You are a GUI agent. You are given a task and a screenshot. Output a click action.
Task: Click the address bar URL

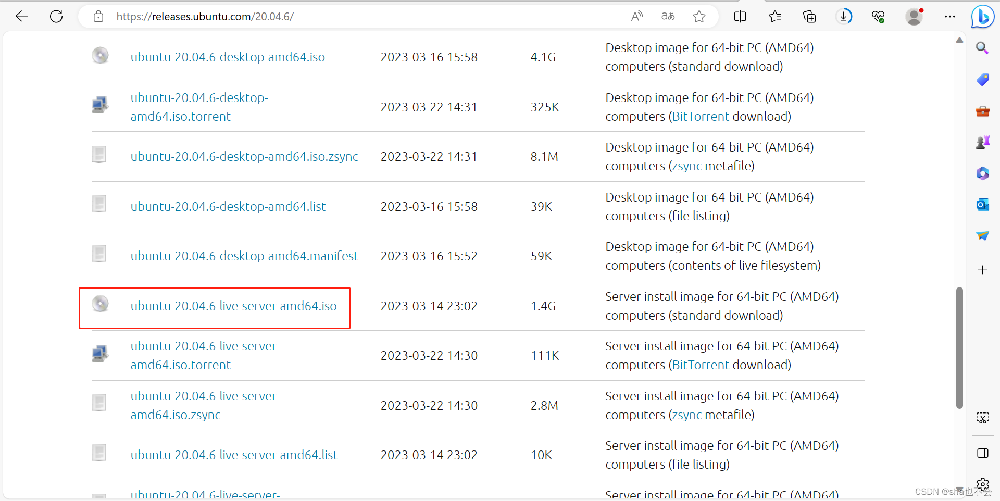coord(205,17)
